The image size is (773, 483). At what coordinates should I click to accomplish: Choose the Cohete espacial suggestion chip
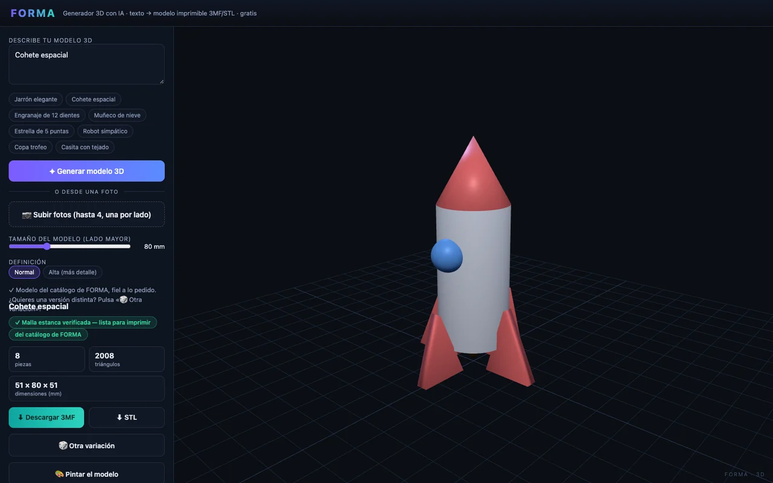coord(94,99)
